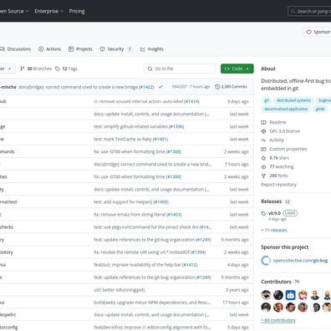Open pull request #1400 Helper() support
The height and width of the screenshot is (331, 331).
click(x=160, y=202)
